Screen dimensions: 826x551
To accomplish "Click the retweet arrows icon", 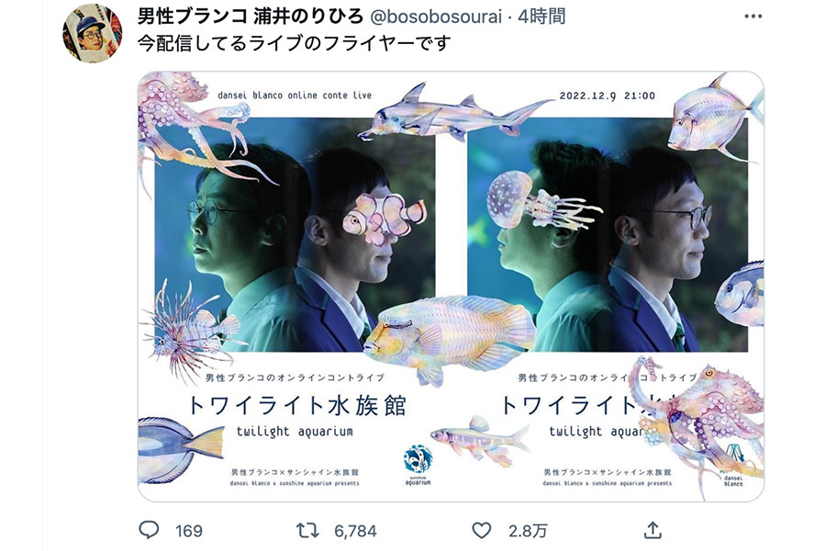I will (x=307, y=530).
